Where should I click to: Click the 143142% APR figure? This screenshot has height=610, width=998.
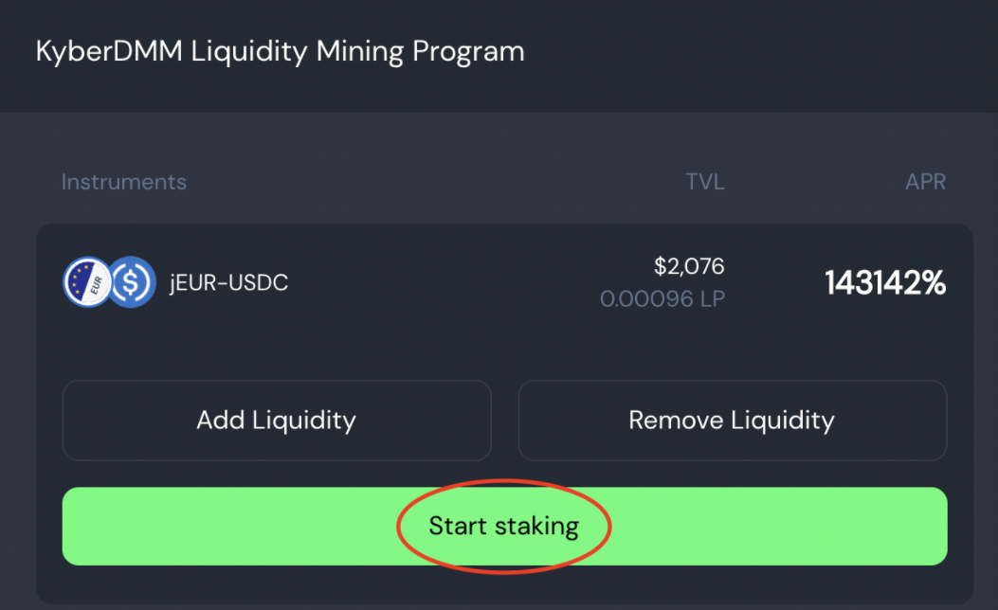click(885, 282)
